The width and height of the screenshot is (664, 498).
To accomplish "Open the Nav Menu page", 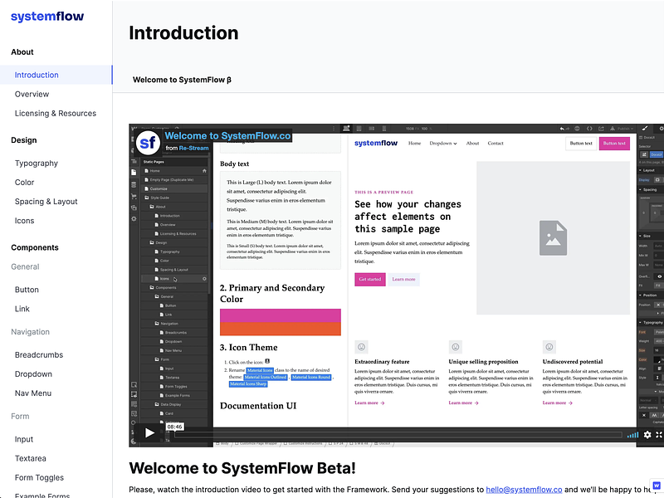I will point(33,393).
